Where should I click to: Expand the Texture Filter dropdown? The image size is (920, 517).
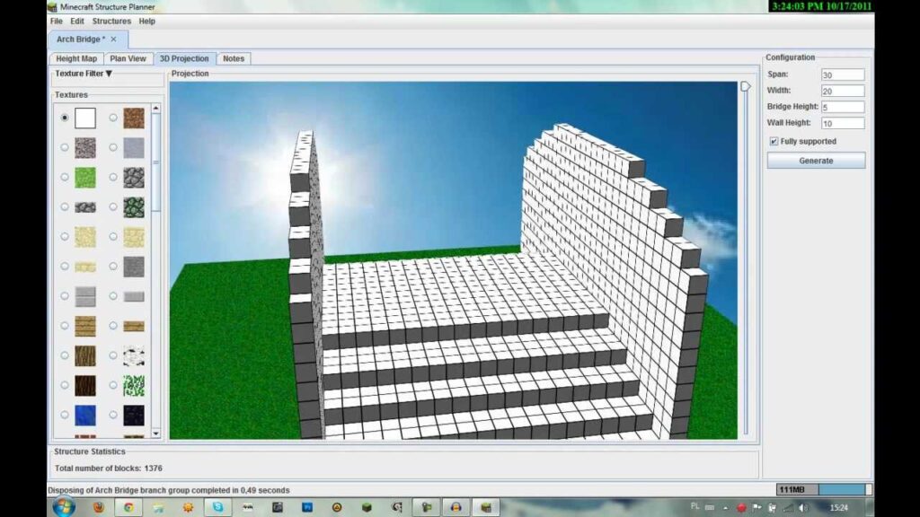[x=84, y=74]
